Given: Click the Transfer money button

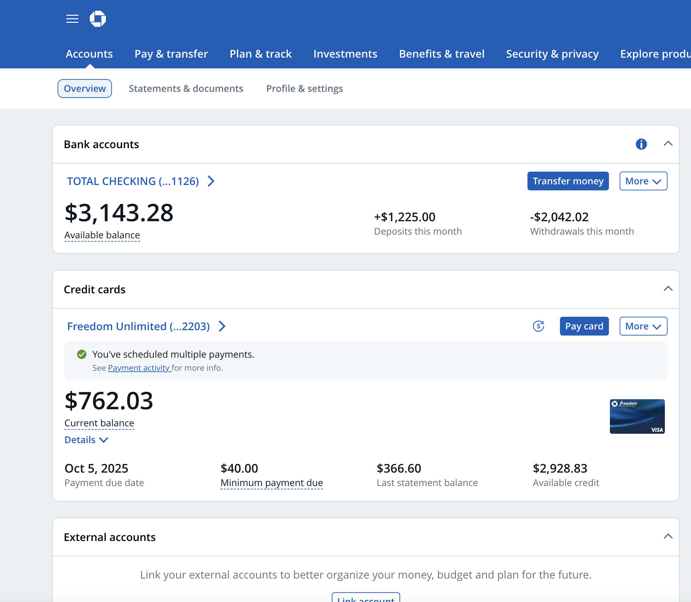Looking at the screenshot, I should [x=568, y=181].
